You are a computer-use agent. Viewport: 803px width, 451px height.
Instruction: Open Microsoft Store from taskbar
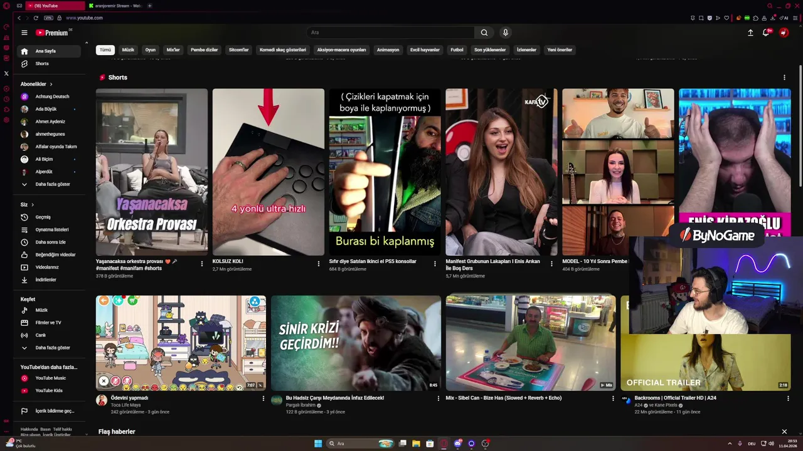pos(430,443)
